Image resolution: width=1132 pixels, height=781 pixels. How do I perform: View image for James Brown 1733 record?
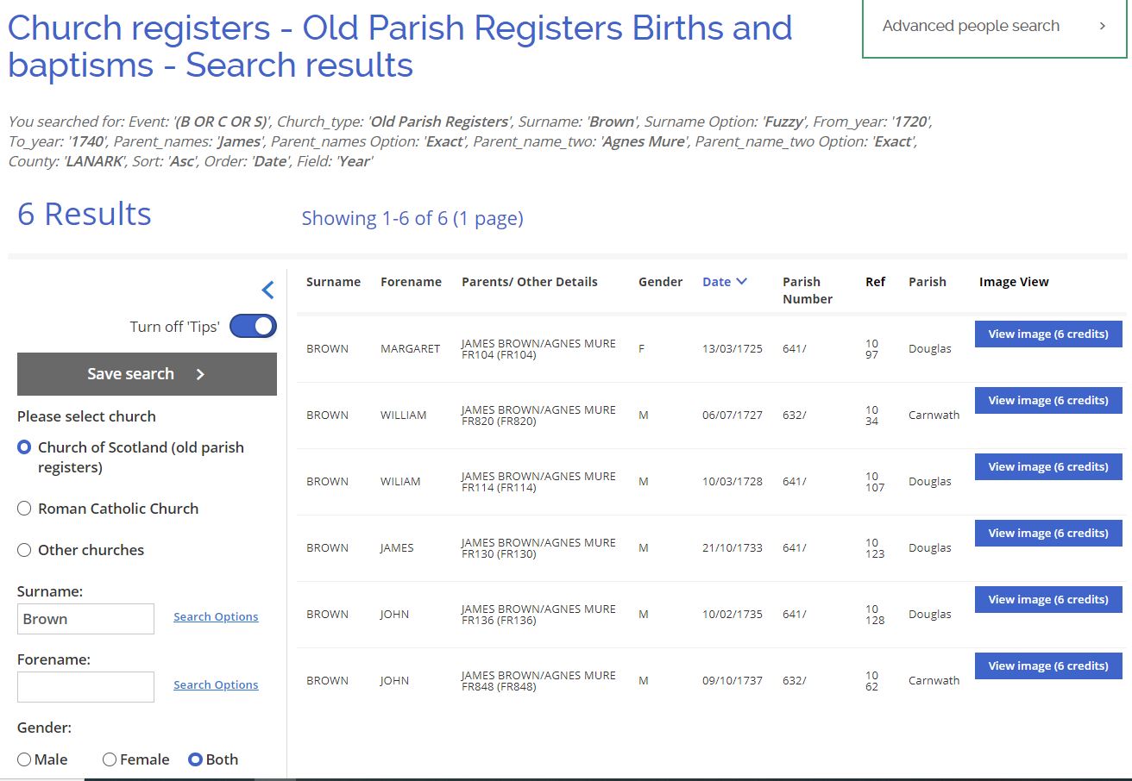(1047, 534)
